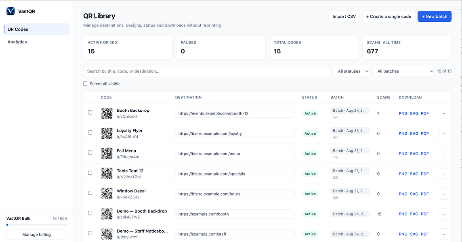Open the Window Decal QR code thumbnail
The image size is (462, 242).
pos(107,194)
